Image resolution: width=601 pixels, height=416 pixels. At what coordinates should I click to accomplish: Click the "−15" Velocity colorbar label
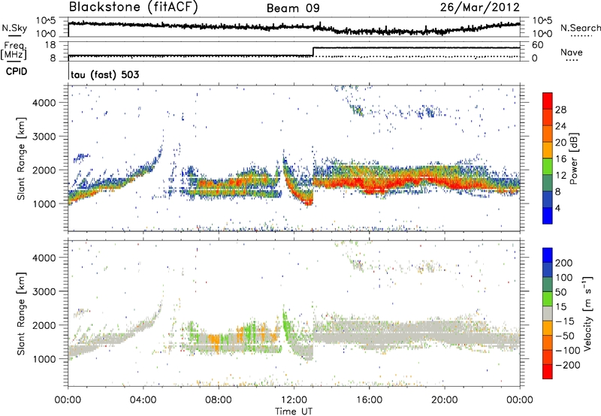pyautogui.click(x=565, y=321)
